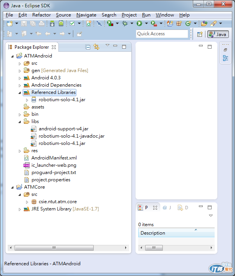Viewport: 235px width, 276px height.
Task: Open the Debug button dropdown arrow
Action: coord(132,23)
